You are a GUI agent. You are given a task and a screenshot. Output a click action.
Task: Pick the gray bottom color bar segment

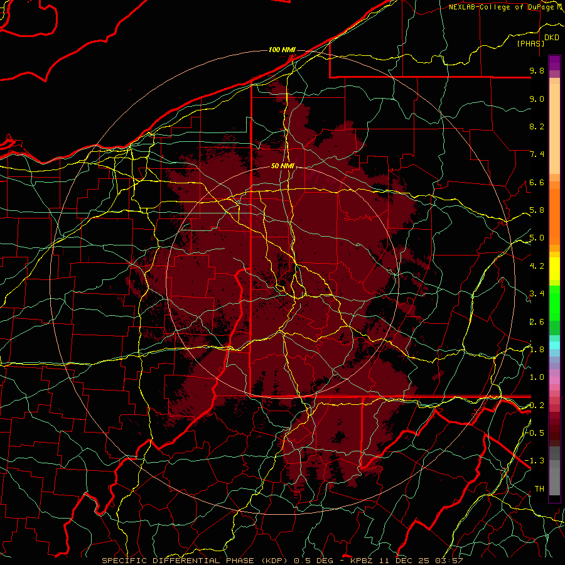click(554, 482)
